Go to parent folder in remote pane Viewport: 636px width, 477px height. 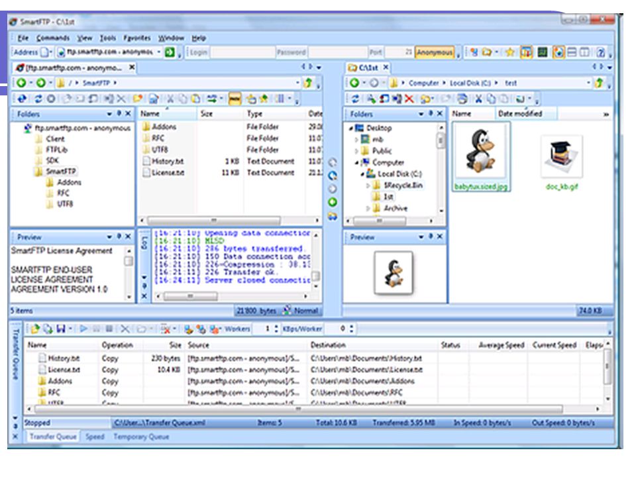308,83
